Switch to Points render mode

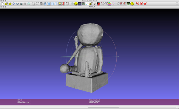(x=37, y=4)
